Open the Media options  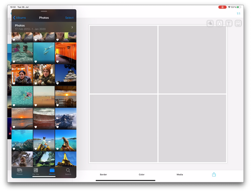tap(179, 174)
